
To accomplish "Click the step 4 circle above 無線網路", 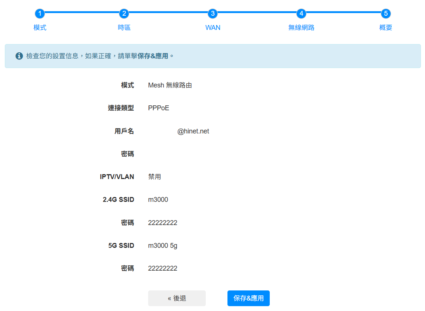I will tap(301, 13).
